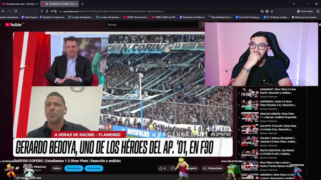Viewport: 321px width, 180px height.
Task: Open (1900) CURSO de AFT bookmark
Action: pos(164,17)
